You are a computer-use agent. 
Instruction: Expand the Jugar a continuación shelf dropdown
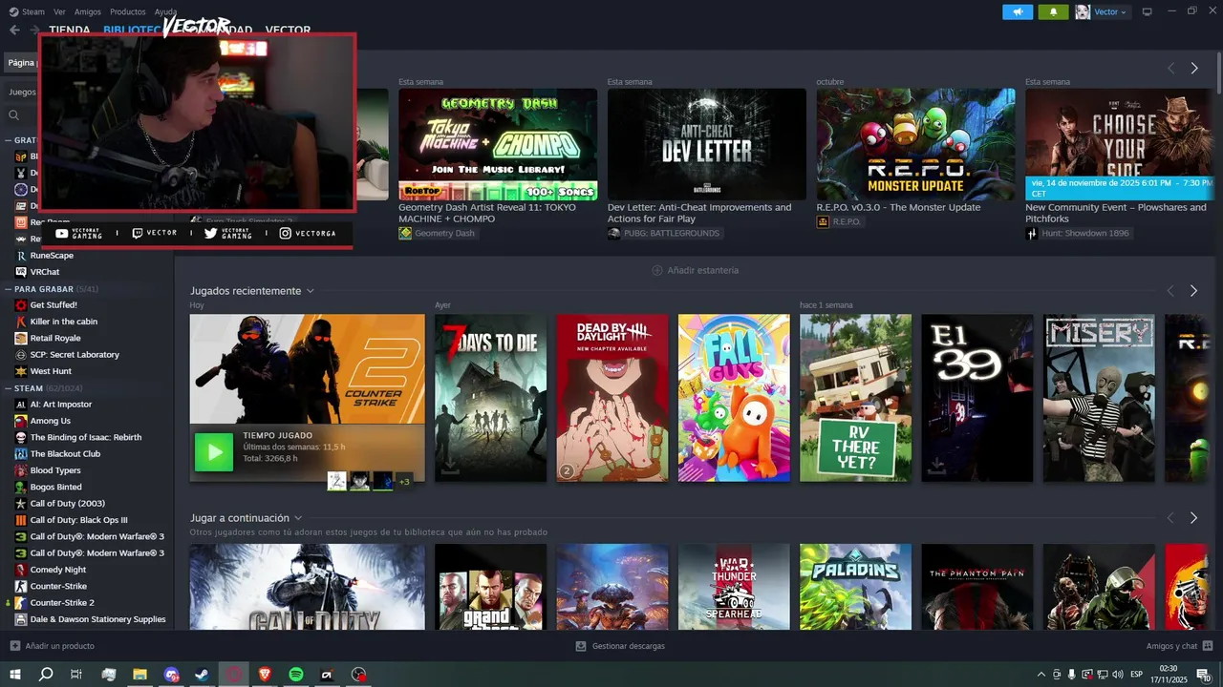(x=298, y=518)
